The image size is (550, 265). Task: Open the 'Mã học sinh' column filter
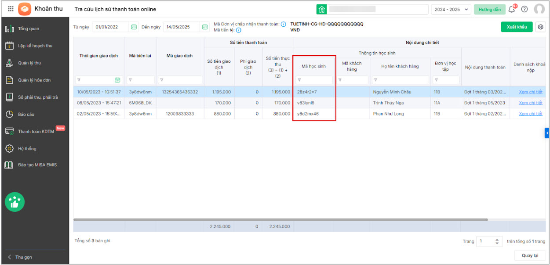point(300,80)
